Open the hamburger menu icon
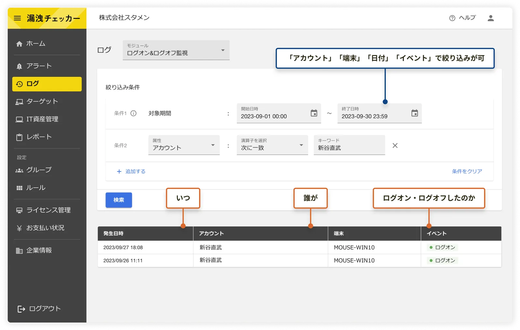This screenshot has width=520, height=330. coord(18,18)
